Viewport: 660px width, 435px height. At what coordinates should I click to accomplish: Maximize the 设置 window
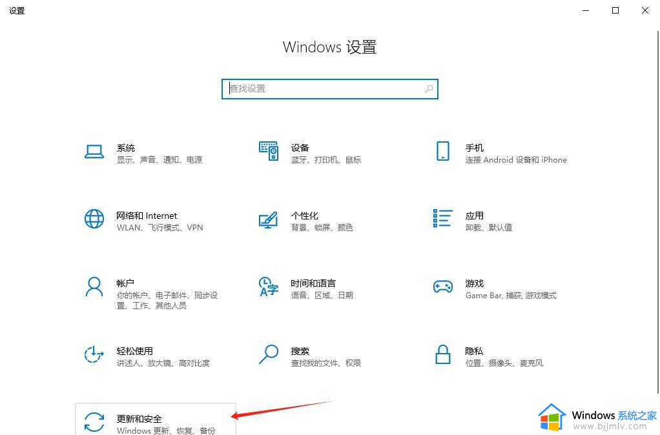[615, 10]
